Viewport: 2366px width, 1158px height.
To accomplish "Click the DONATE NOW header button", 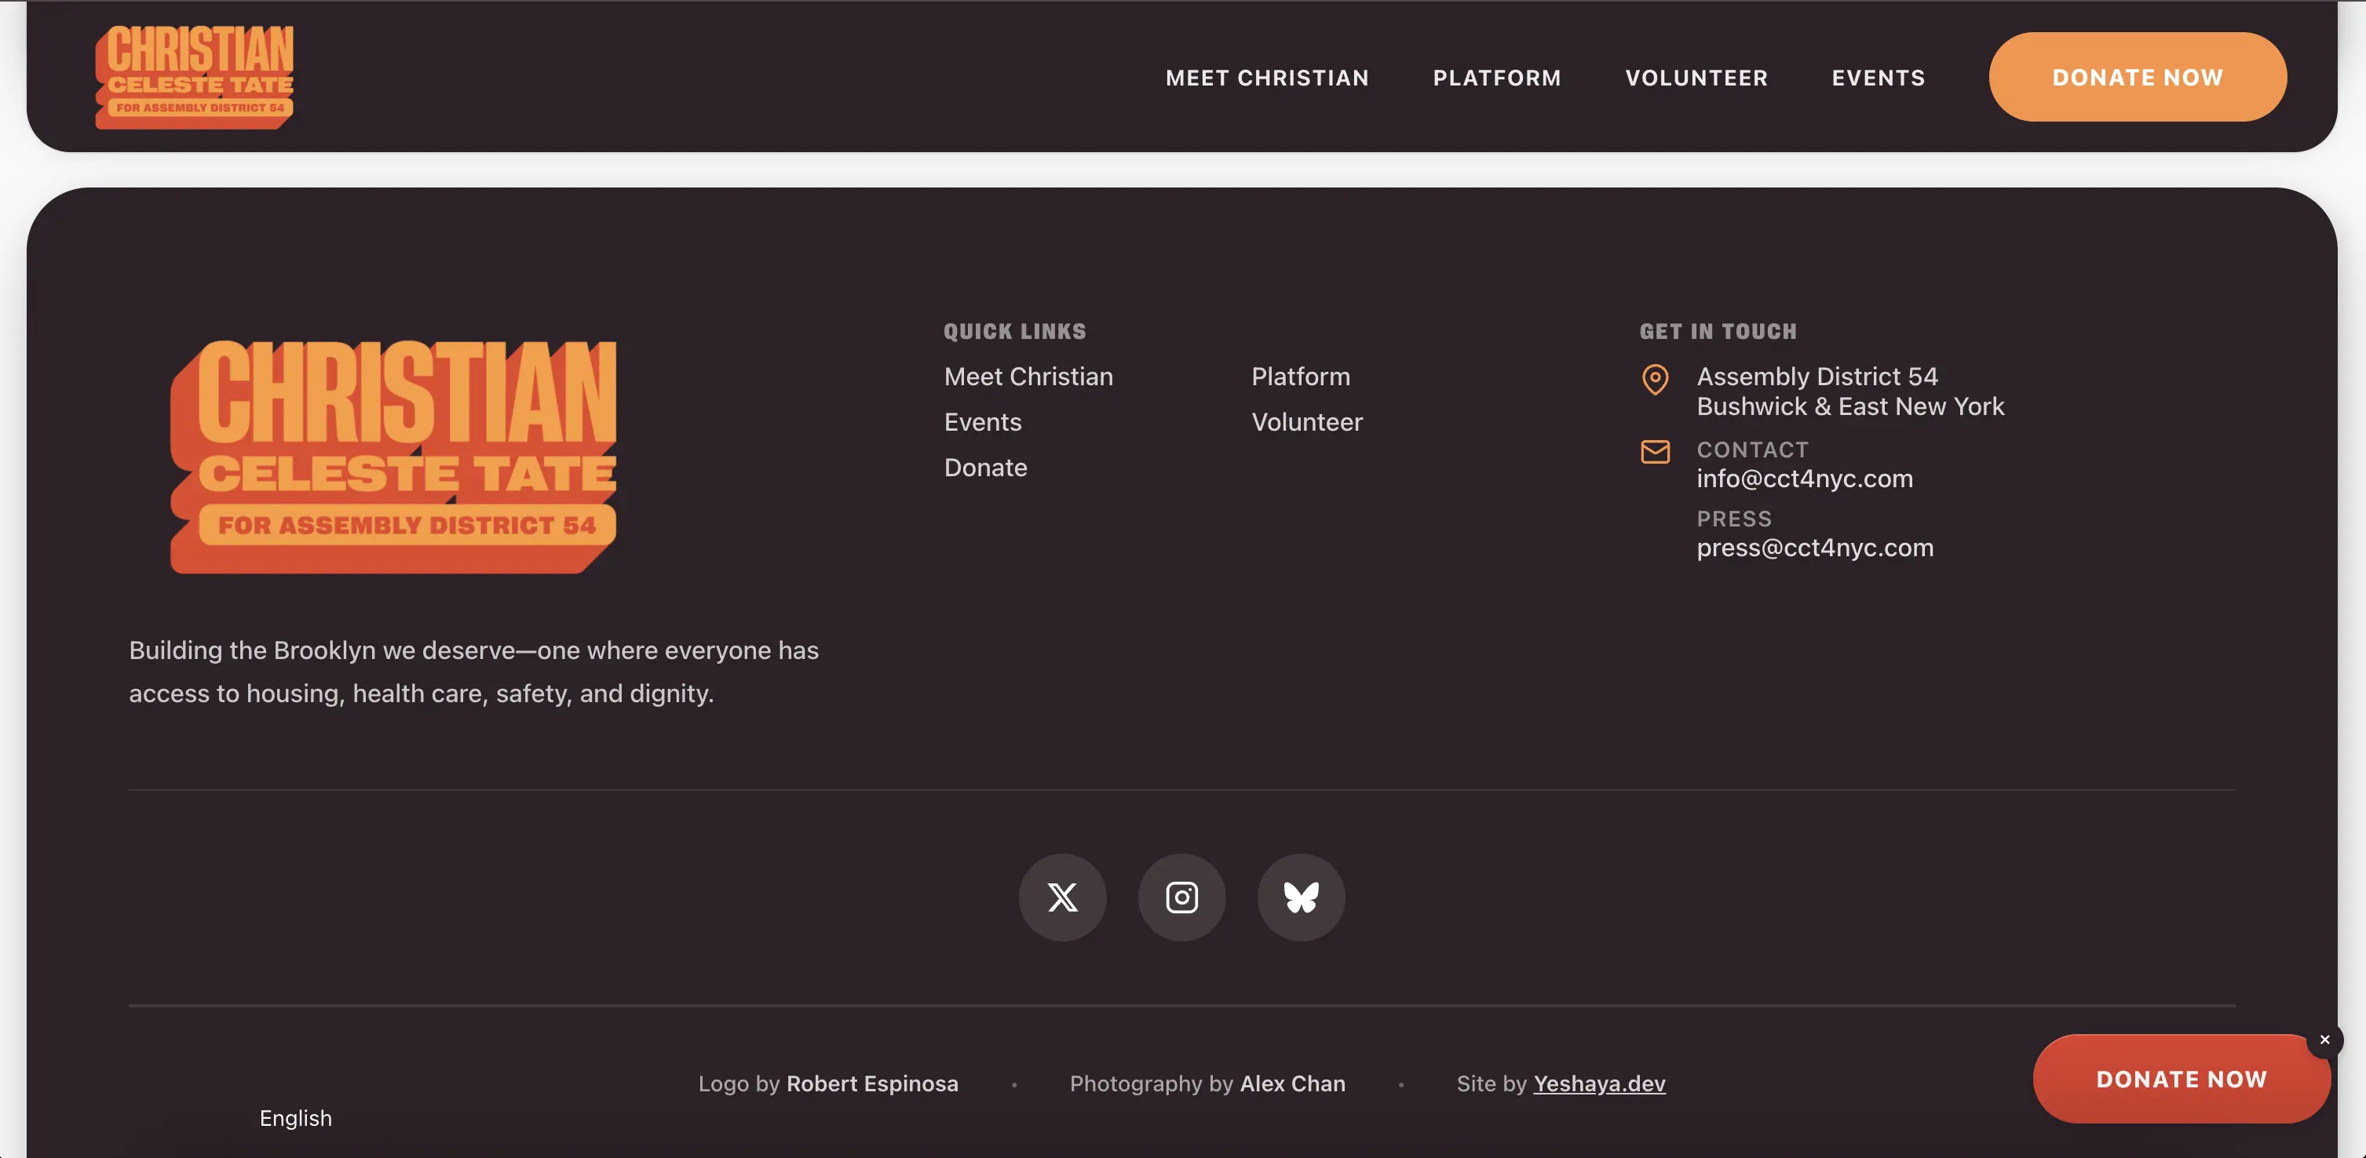I will tap(2138, 77).
